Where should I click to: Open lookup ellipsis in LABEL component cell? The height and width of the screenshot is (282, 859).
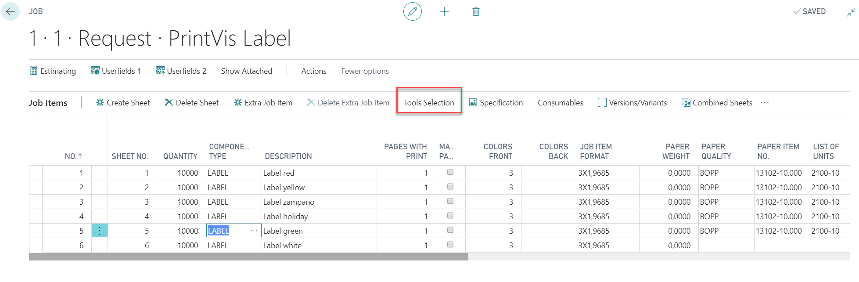(x=254, y=231)
